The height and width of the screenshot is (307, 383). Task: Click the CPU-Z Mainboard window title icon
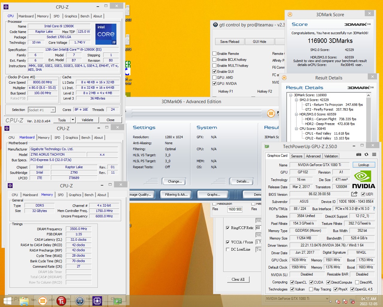click(x=7, y=128)
